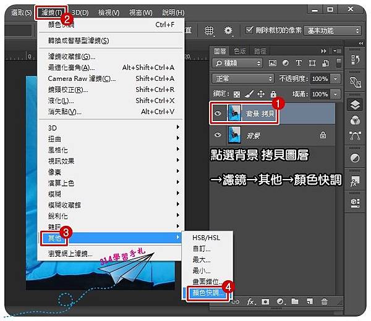Expand the 3D filter submenu
This screenshot has height=321, width=371.
pyautogui.click(x=111, y=128)
